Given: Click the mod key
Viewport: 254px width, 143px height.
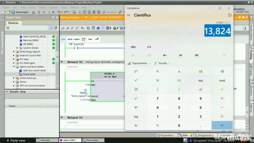Looking at the screenshot, I should [222, 80].
